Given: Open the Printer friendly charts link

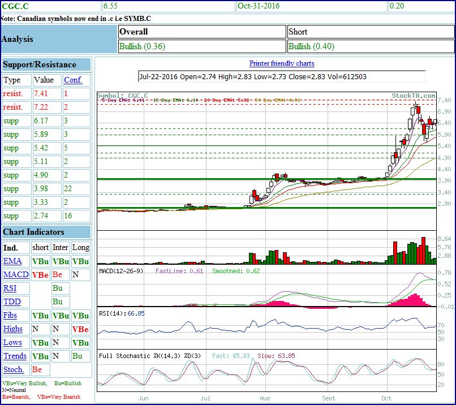Looking at the screenshot, I should click(282, 63).
